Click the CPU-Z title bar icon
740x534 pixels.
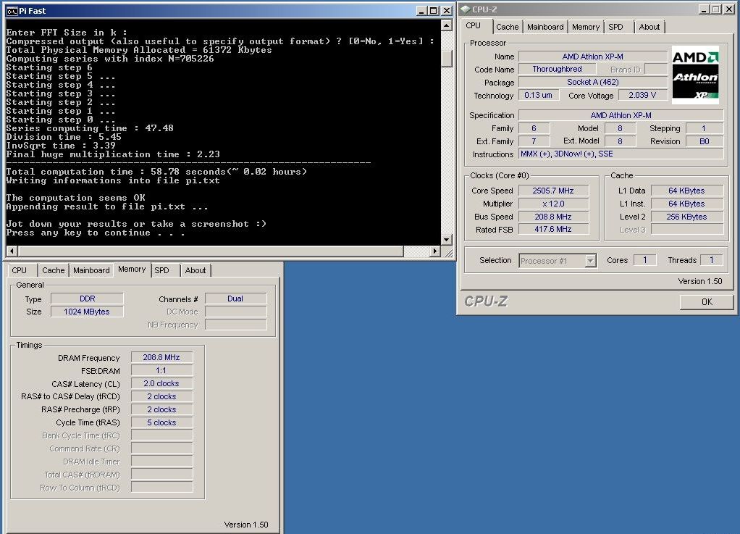pyautogui.click(x=466, y=9)
